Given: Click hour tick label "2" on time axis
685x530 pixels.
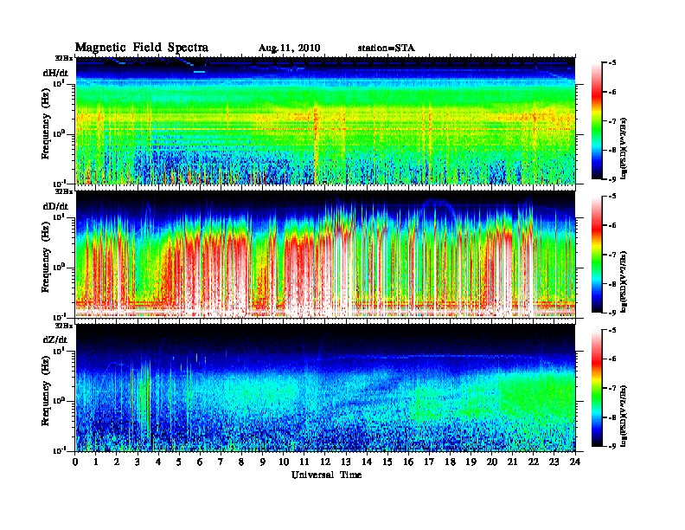Looking at the screenshot, I should pyautogui.click(x=116, y=462).
